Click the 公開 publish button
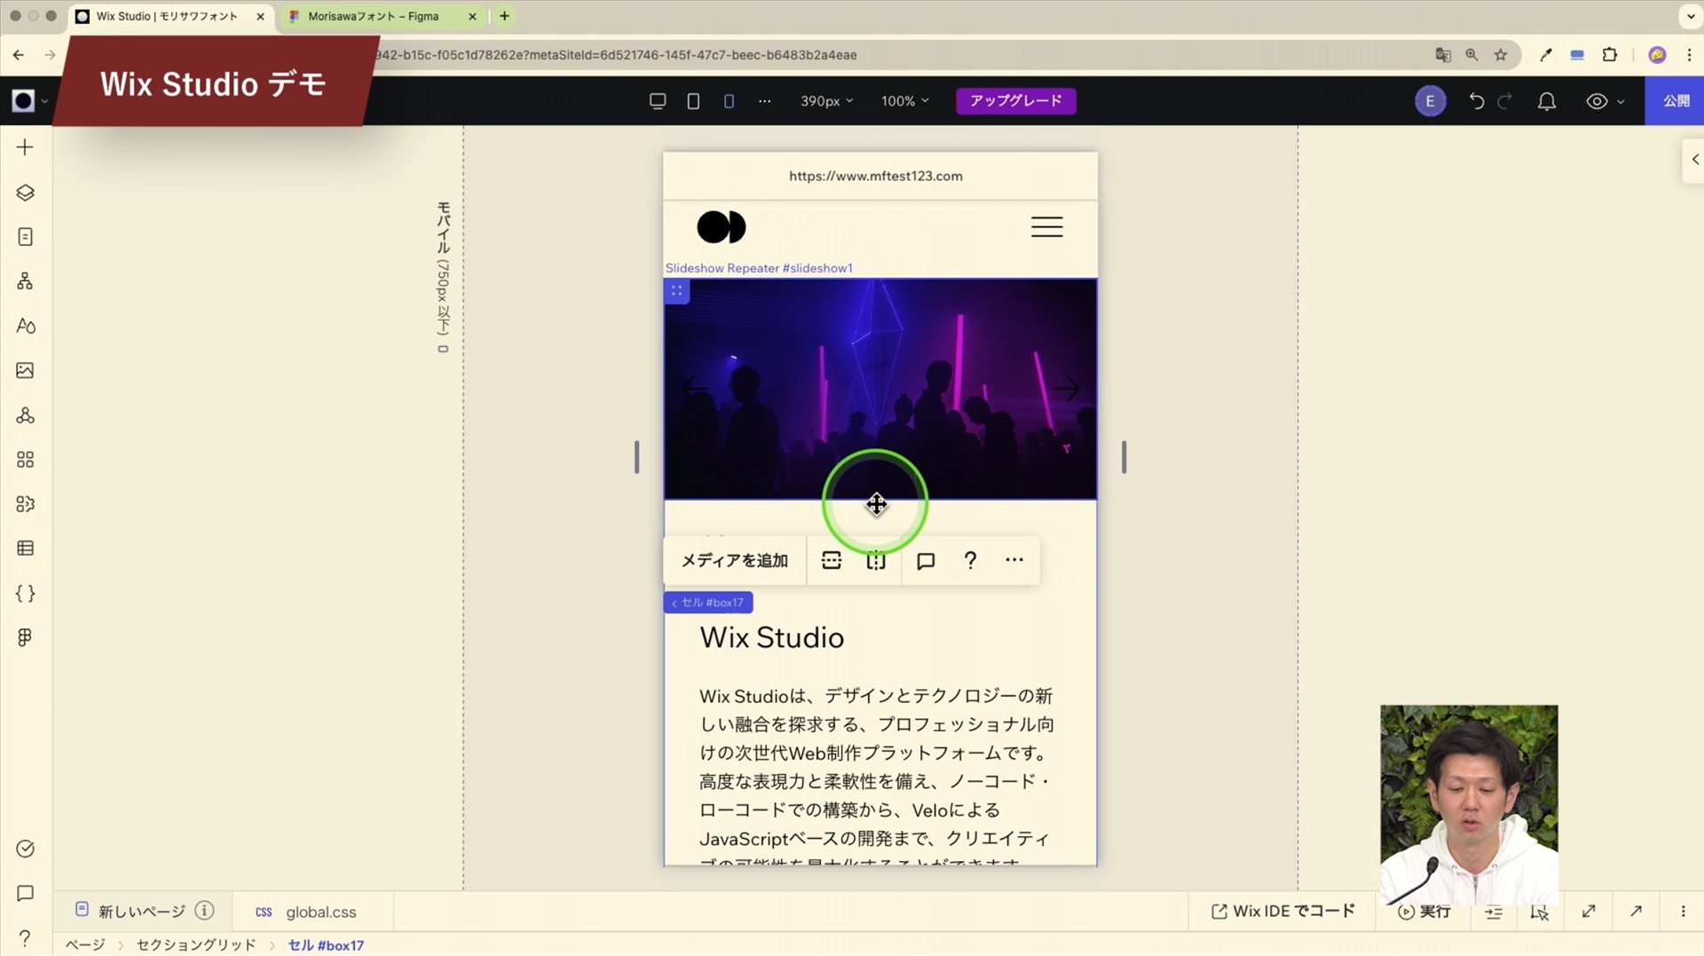 [1675, 101]
